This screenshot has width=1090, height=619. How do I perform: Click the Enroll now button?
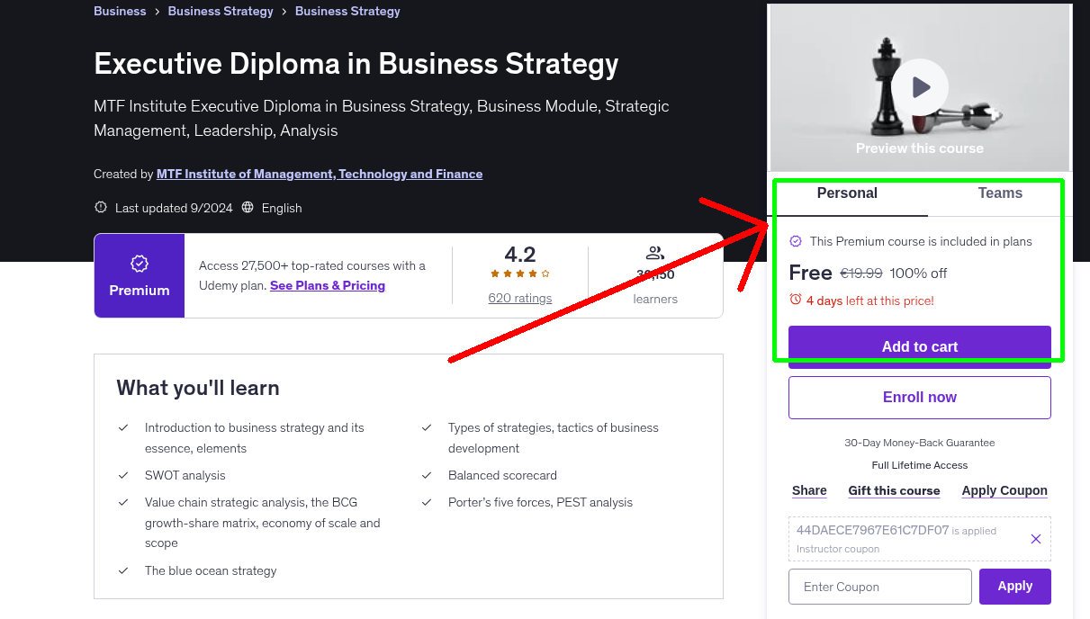pos(919,397)
